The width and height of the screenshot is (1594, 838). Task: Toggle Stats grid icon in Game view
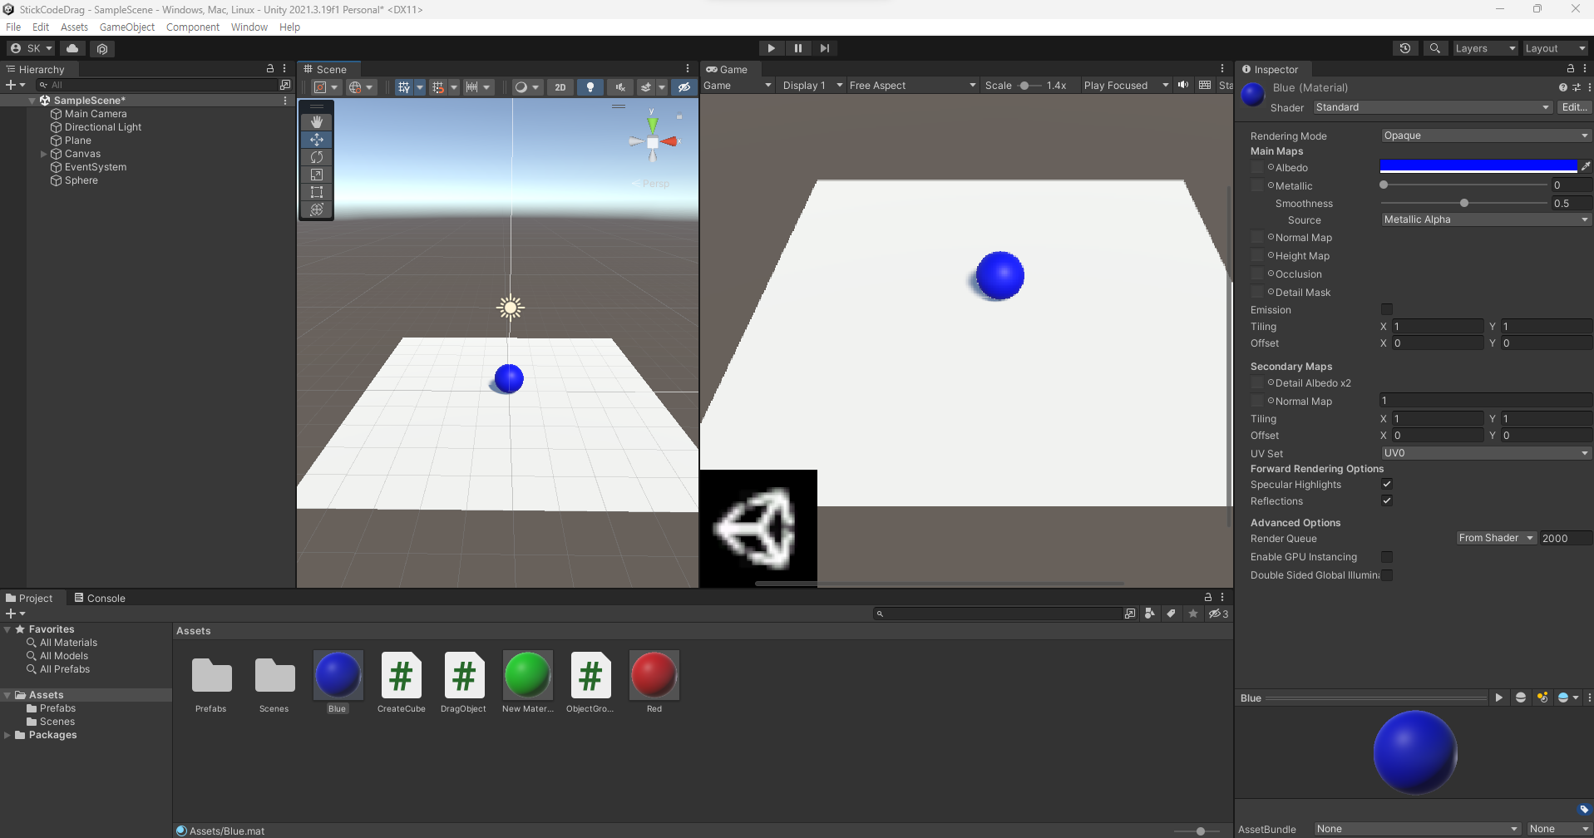click(1205, 85)
